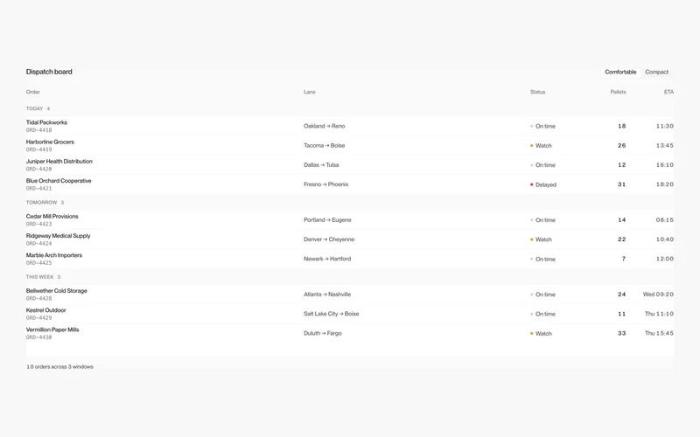
Task: Open the Blue Orchard Cooperative order
Action: point(59,181)
